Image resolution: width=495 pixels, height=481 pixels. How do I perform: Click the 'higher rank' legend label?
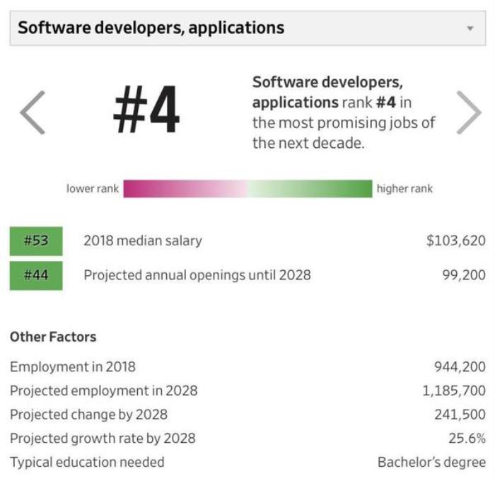click(404, 189)
